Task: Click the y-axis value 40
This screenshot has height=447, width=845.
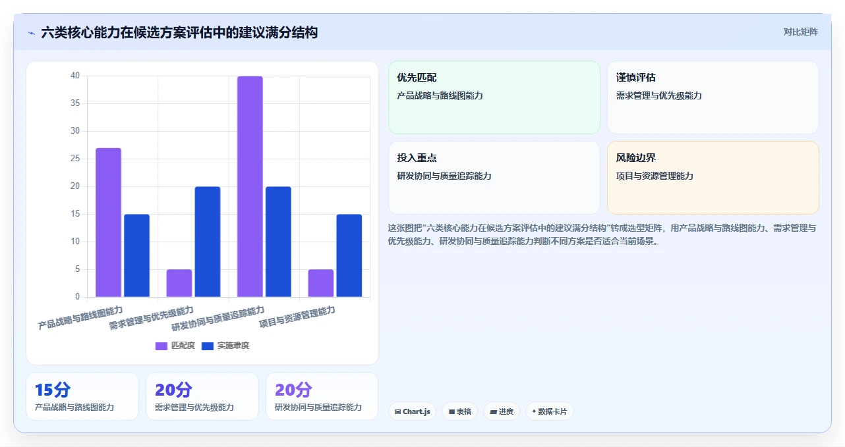Action: coord(75,76)
